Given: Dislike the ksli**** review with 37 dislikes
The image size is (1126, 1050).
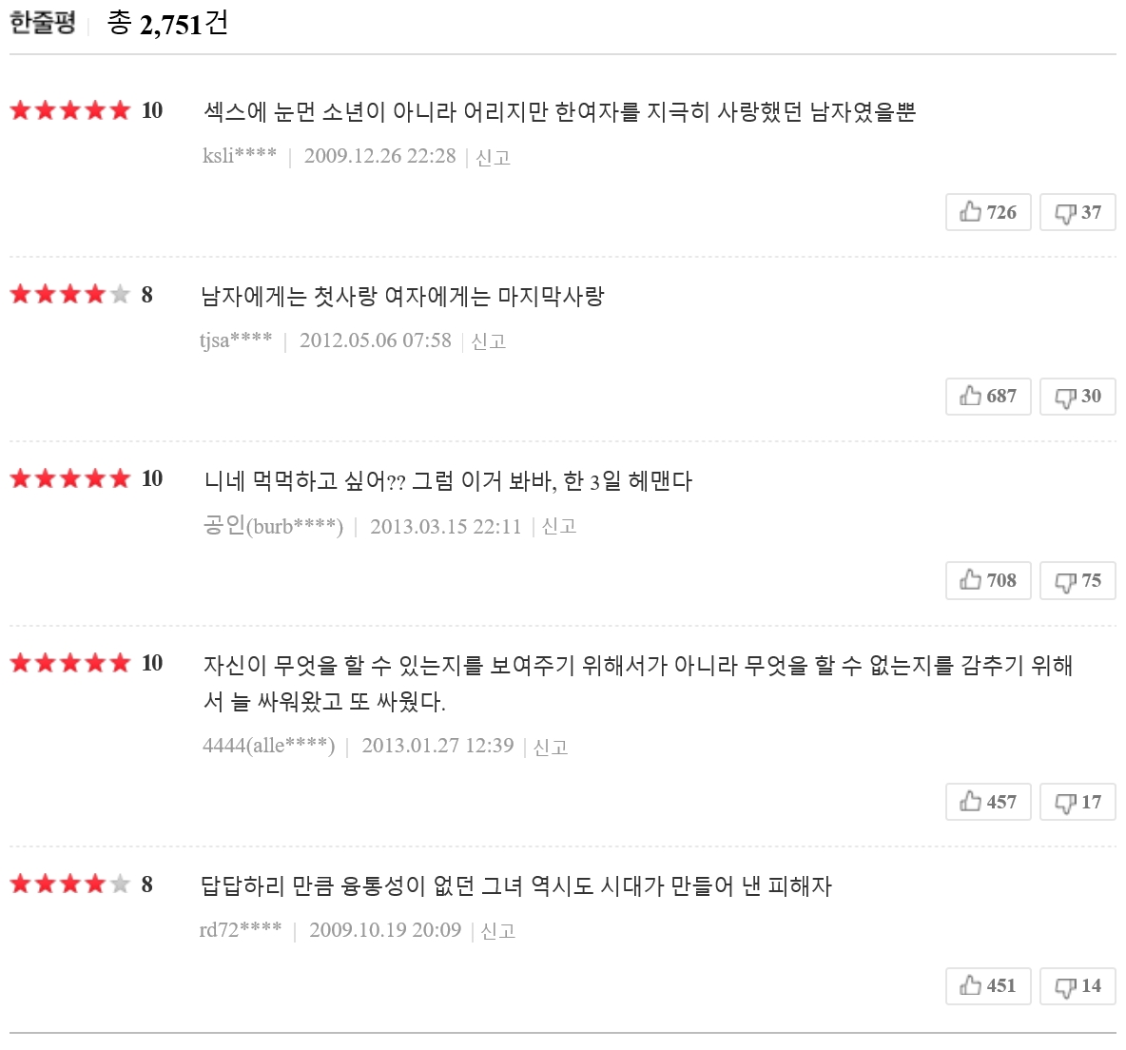Looking at the screenshot, I should [1077, 212].
